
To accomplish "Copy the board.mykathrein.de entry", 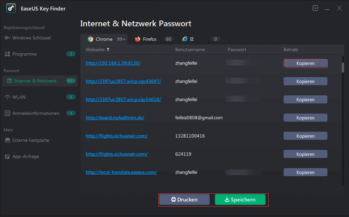I will [x=306, y=118].
